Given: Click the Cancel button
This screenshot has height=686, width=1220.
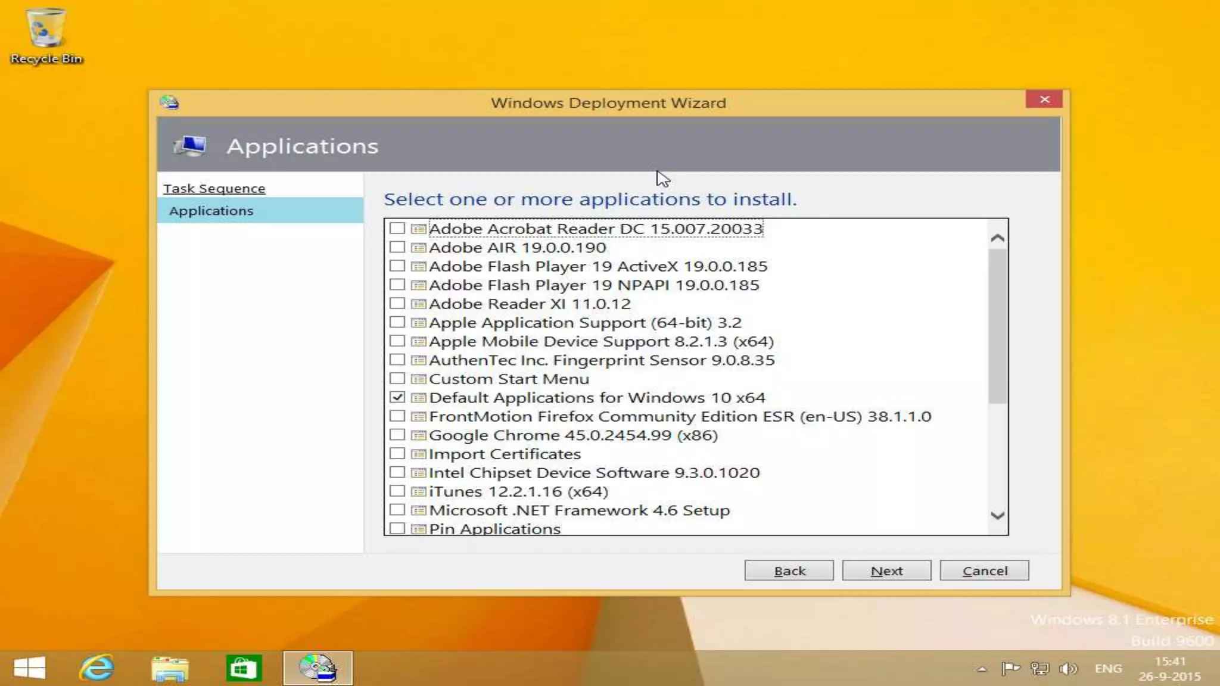Looking at the screenshot, I should [x=984, y=570].
